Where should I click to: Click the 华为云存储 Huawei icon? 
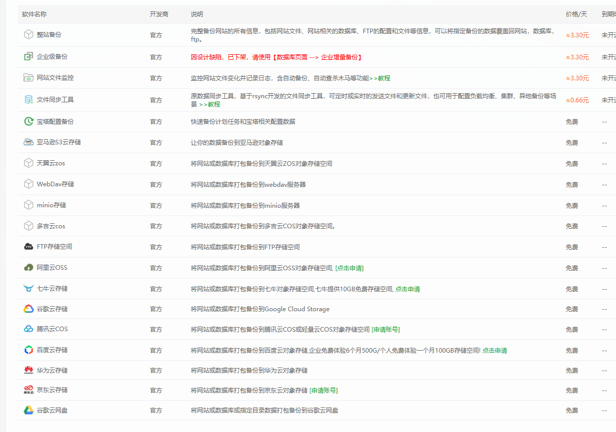[x=29, y=370]
